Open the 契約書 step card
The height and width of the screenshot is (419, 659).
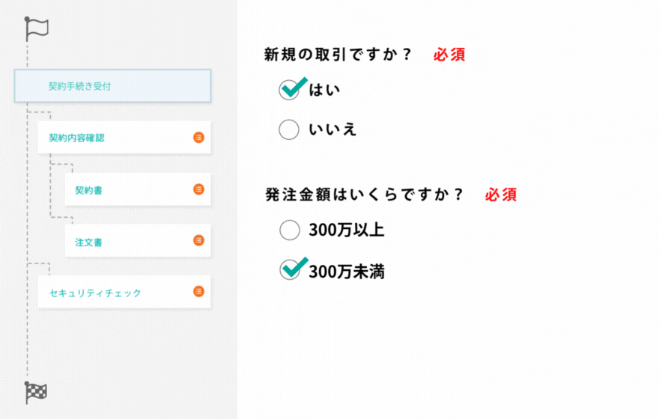tap(127, 190)
